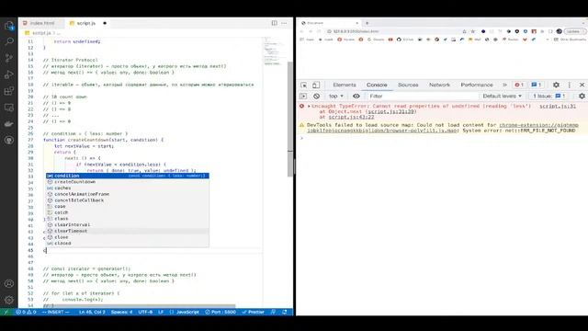588x331 pixels.
Task: Switch to the index.html editor tab
Action: pos(41,23)
